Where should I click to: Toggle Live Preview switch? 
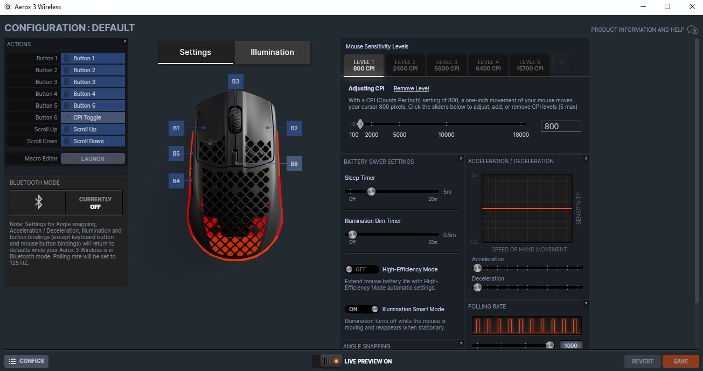[x=328, y=361]
